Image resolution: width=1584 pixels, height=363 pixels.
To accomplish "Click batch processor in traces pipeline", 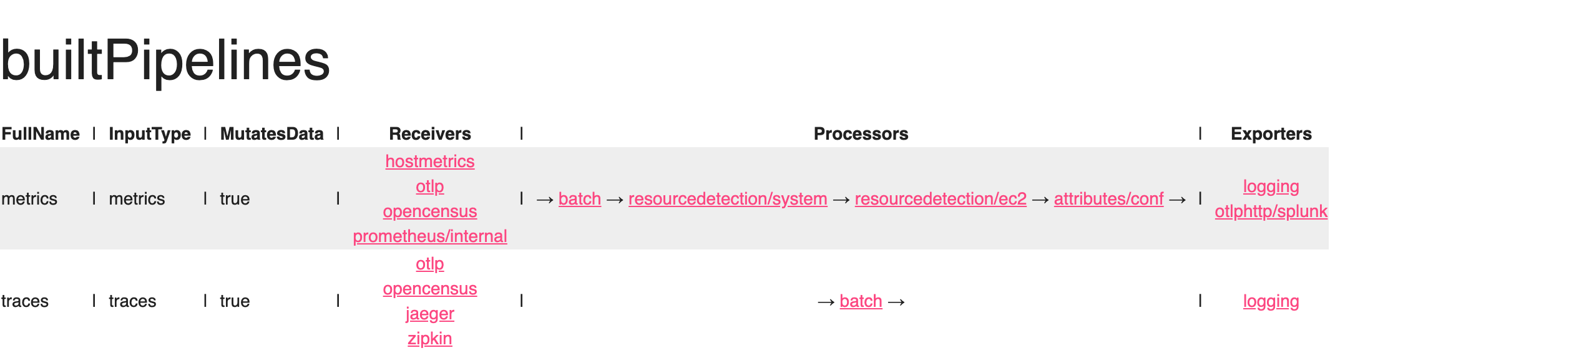I will [861, 301].
